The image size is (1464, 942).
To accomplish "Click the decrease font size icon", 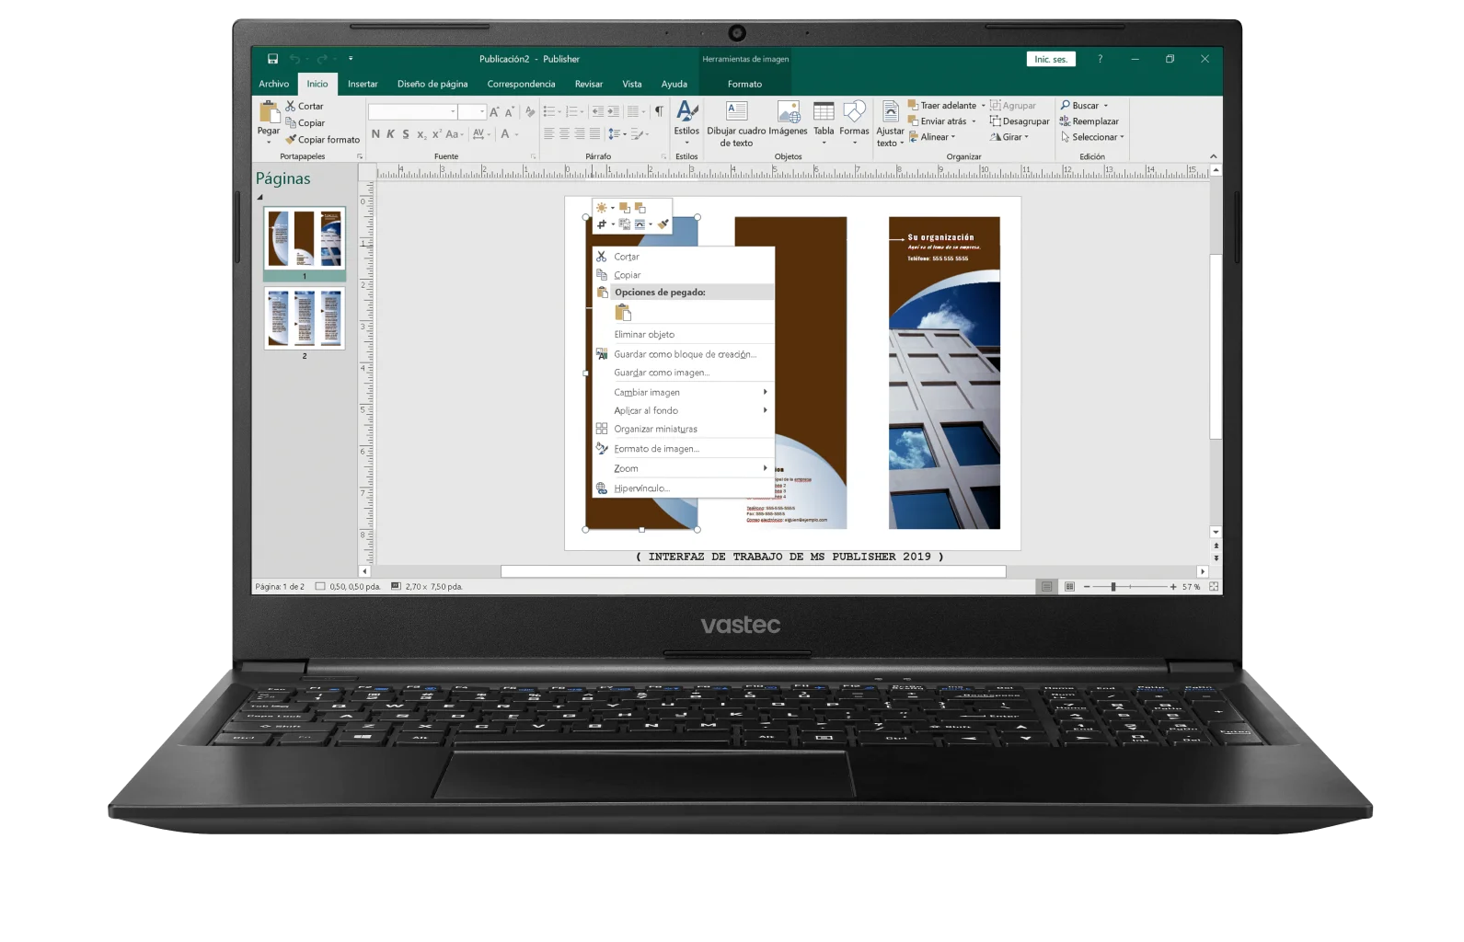I will [509, 112].
